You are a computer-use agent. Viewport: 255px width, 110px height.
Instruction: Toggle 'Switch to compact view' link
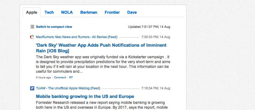pos(54,27)
